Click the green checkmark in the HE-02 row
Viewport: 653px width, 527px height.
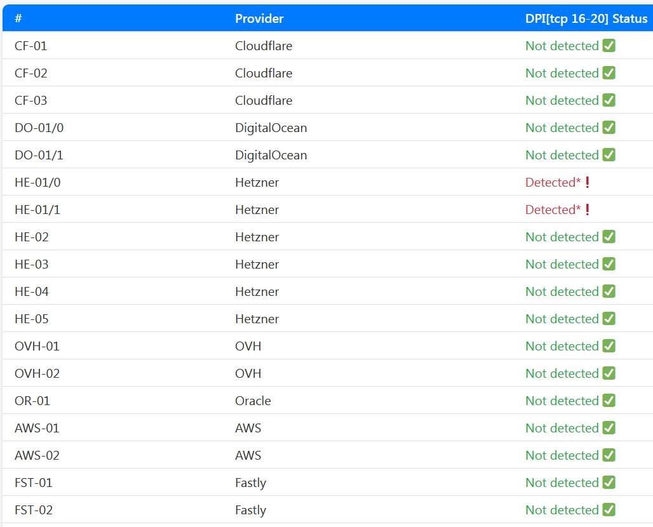(x=609, y=236)
